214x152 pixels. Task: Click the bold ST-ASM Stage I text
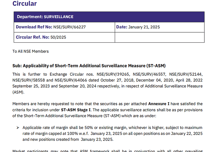click(76, 110)
